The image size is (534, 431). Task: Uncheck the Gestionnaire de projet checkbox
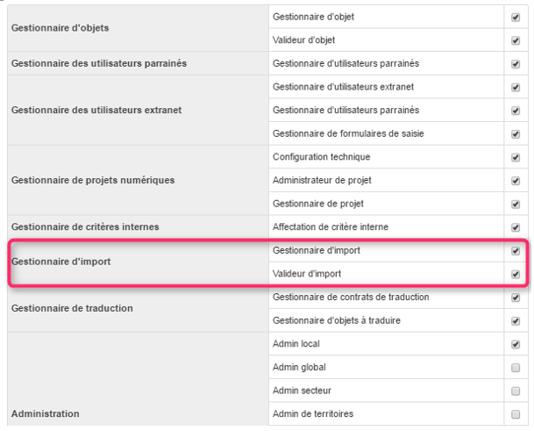click(516, 204)
